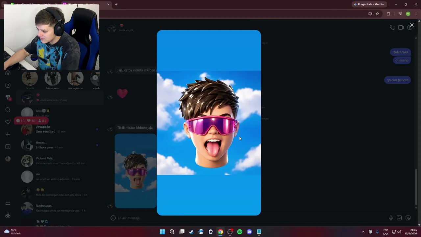Viewport: 421px width, 237px height.
Task: Open the Brunopaezz note bubble
Action: coord(53,79)
